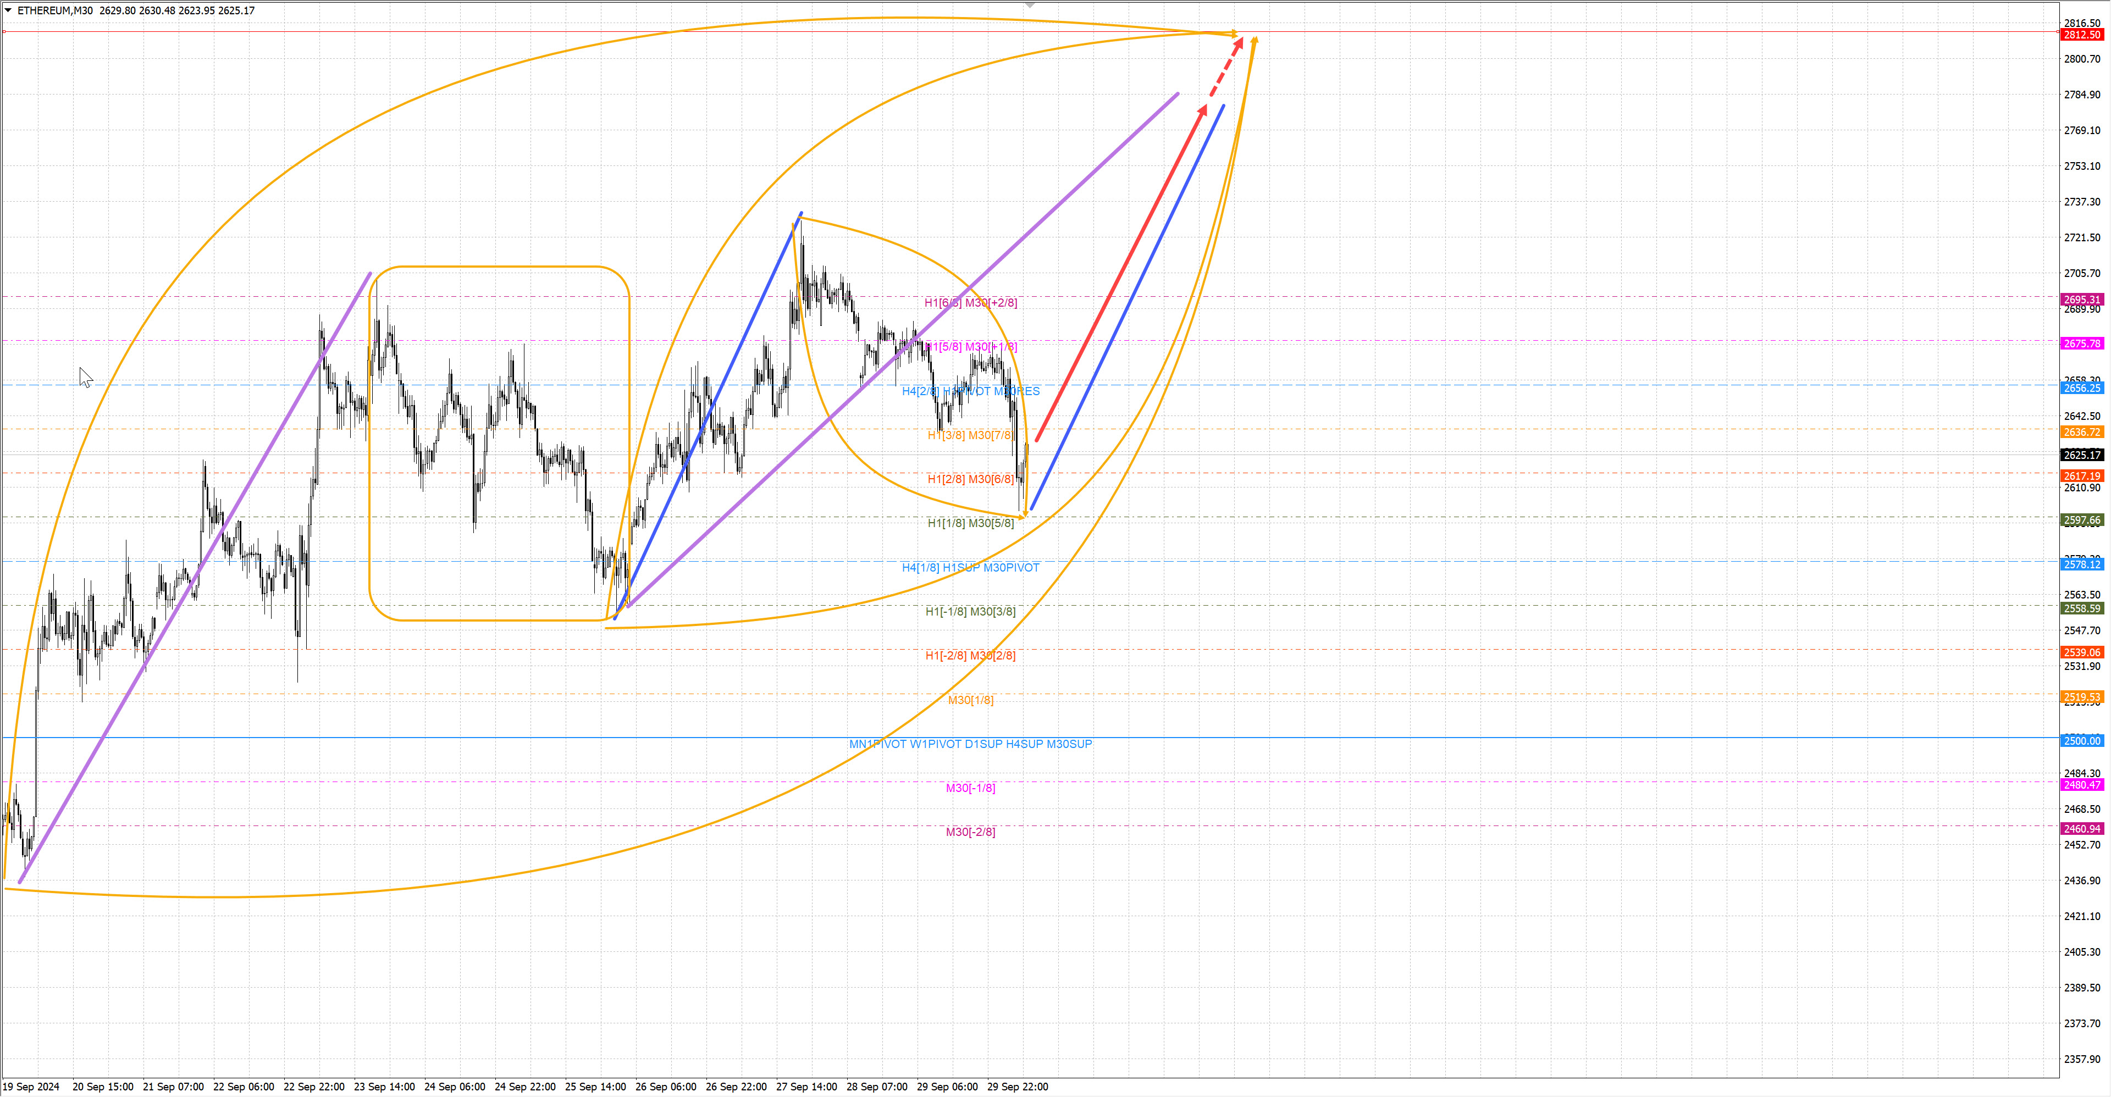Select the MN1PIVOT W1PIVOT D1SUP H4SUP M30SUP label
2111x1097 pixels.
pos(970,744)
